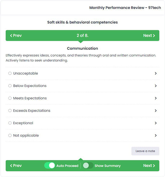The height and width of the screenshot is (177, 165).
Task: Select the Not applicable option
Action: coord(10,135)
